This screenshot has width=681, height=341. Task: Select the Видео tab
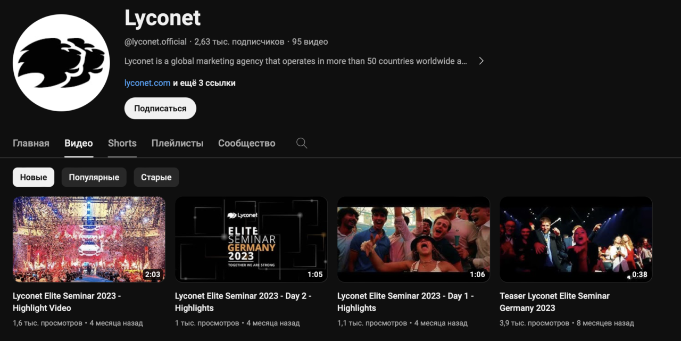coord(79,143)
